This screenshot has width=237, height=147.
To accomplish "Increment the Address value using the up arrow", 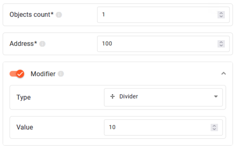I will click(221, 42).
